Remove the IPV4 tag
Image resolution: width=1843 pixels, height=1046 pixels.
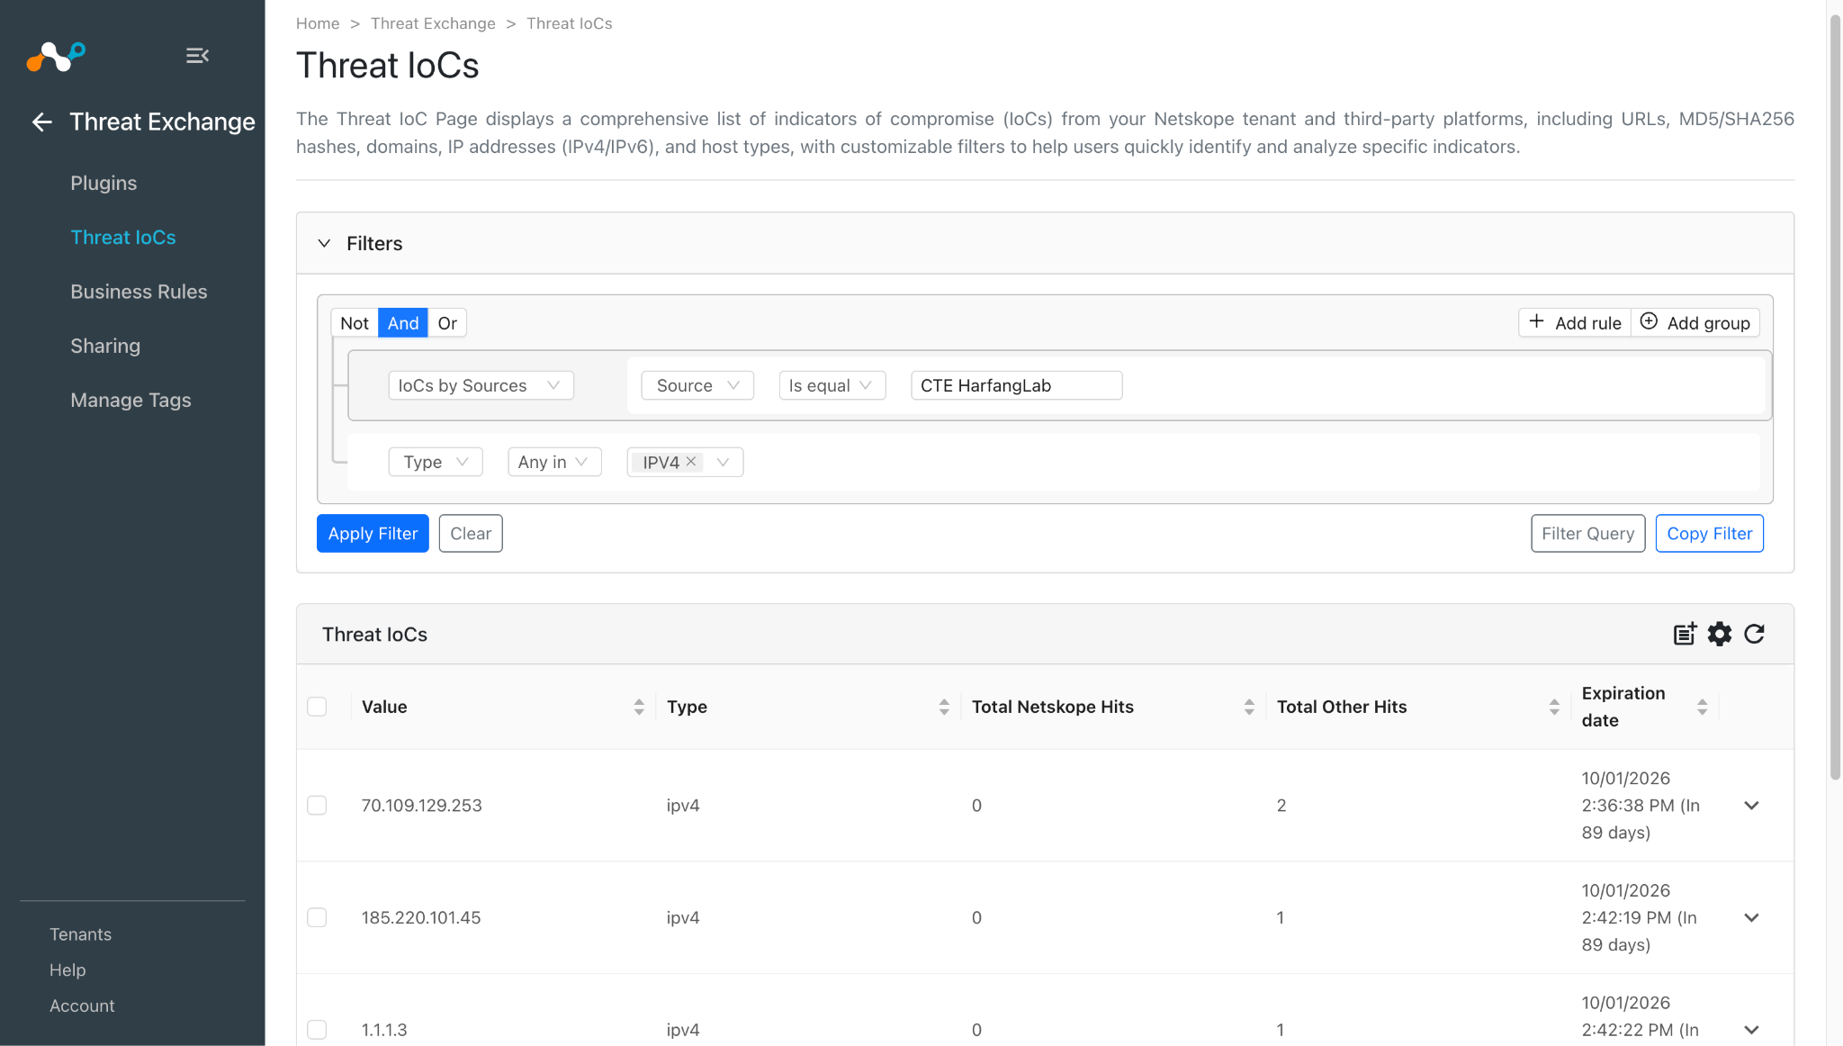tap(691, 462)
